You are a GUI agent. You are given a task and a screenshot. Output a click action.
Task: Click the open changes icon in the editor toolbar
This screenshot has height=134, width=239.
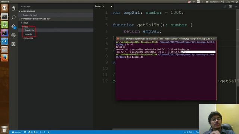click(x=225, y=6)
